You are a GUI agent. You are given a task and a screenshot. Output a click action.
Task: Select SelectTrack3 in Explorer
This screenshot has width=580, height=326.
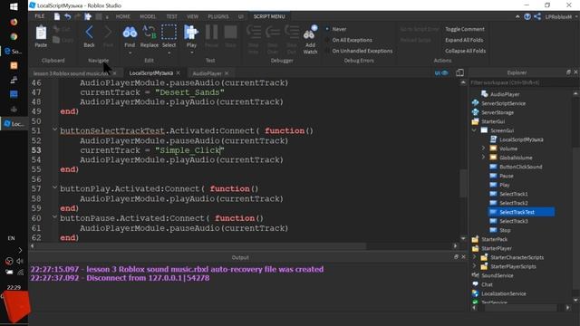(x=514, y=221)
